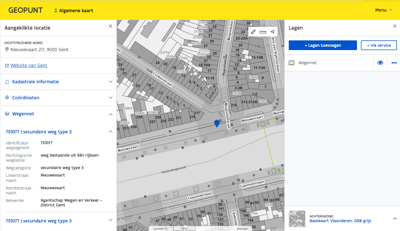Activate the ruler measurement tool
The height and width of the screenshot is (231, 400).
(x=263, y=32)
